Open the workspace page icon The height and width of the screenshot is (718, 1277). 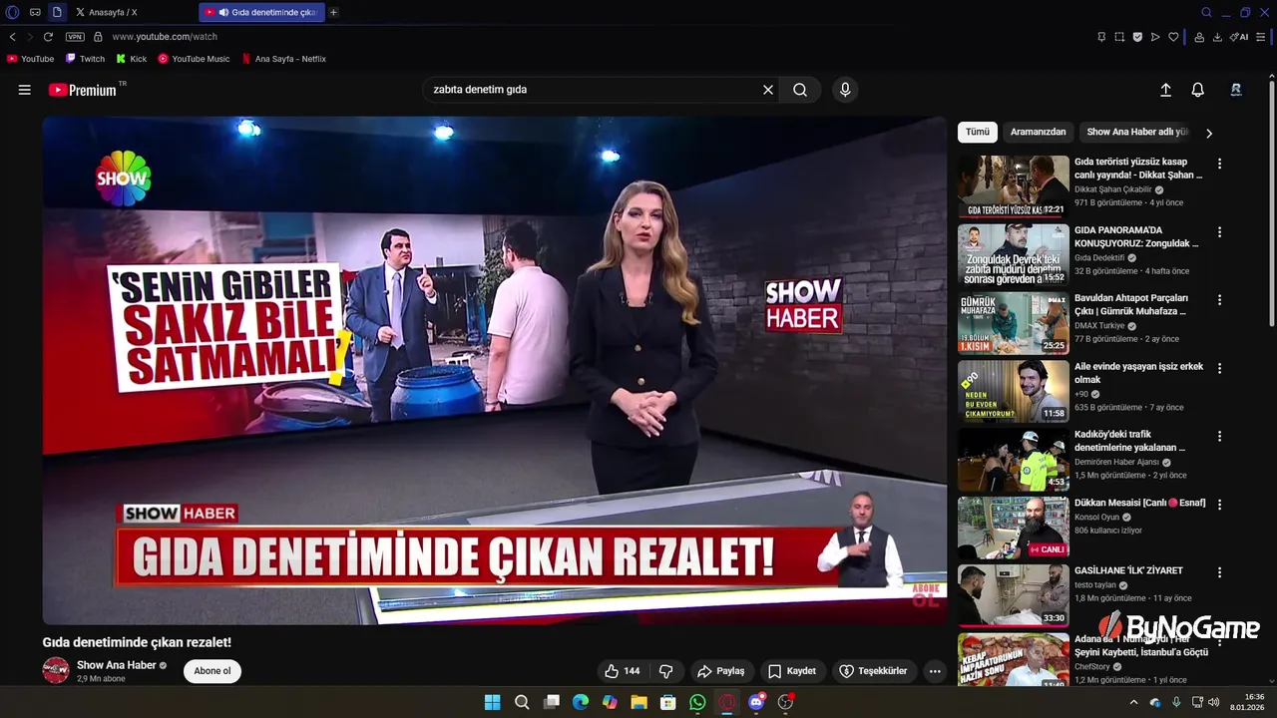pos(57,12)
